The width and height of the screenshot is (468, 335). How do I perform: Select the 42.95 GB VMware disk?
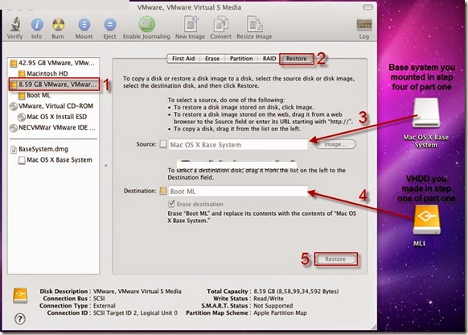tap(53, 63)
